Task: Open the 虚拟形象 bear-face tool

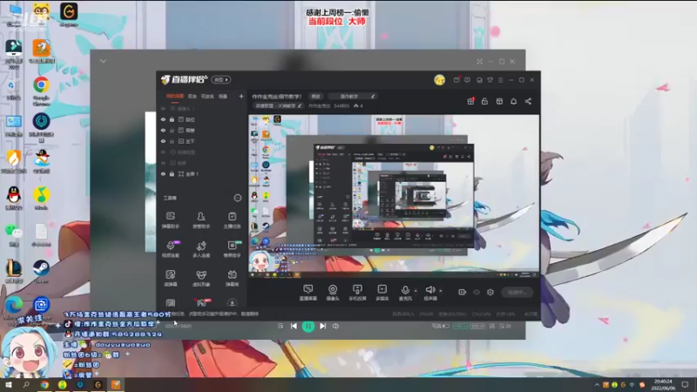Action: [201, 278]
